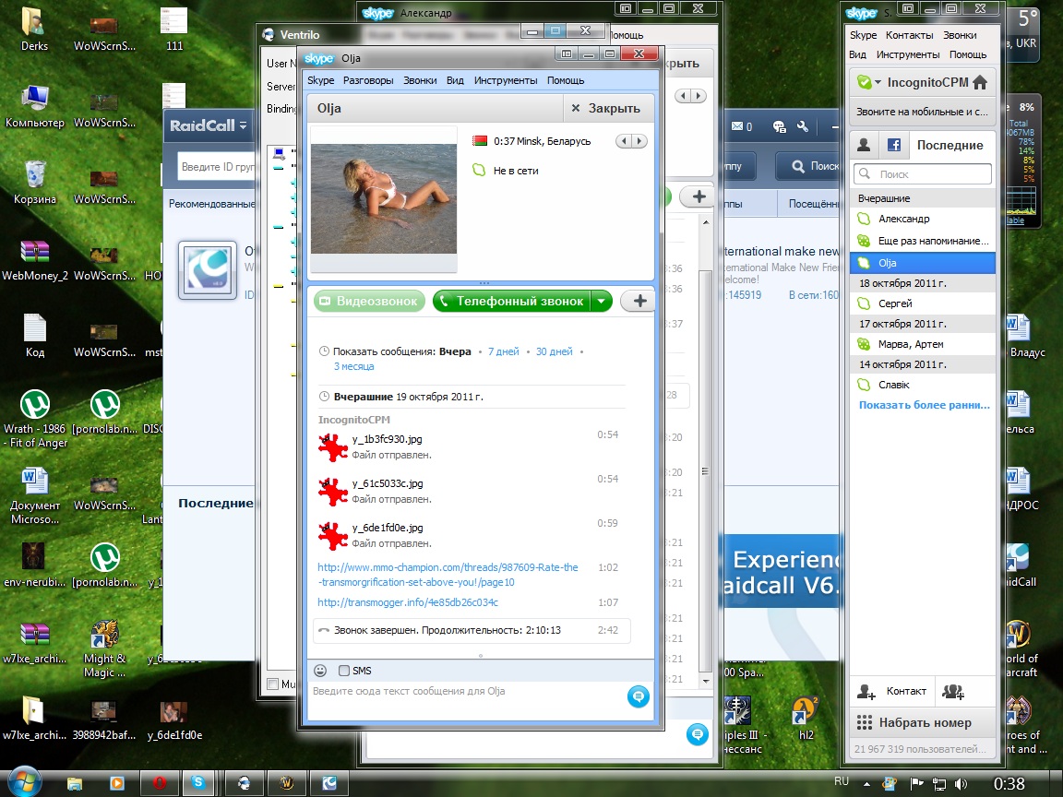Switch to the Facebook tab in Skype
The width and height of the screenshot is (1063, 797).
point(893,144)
